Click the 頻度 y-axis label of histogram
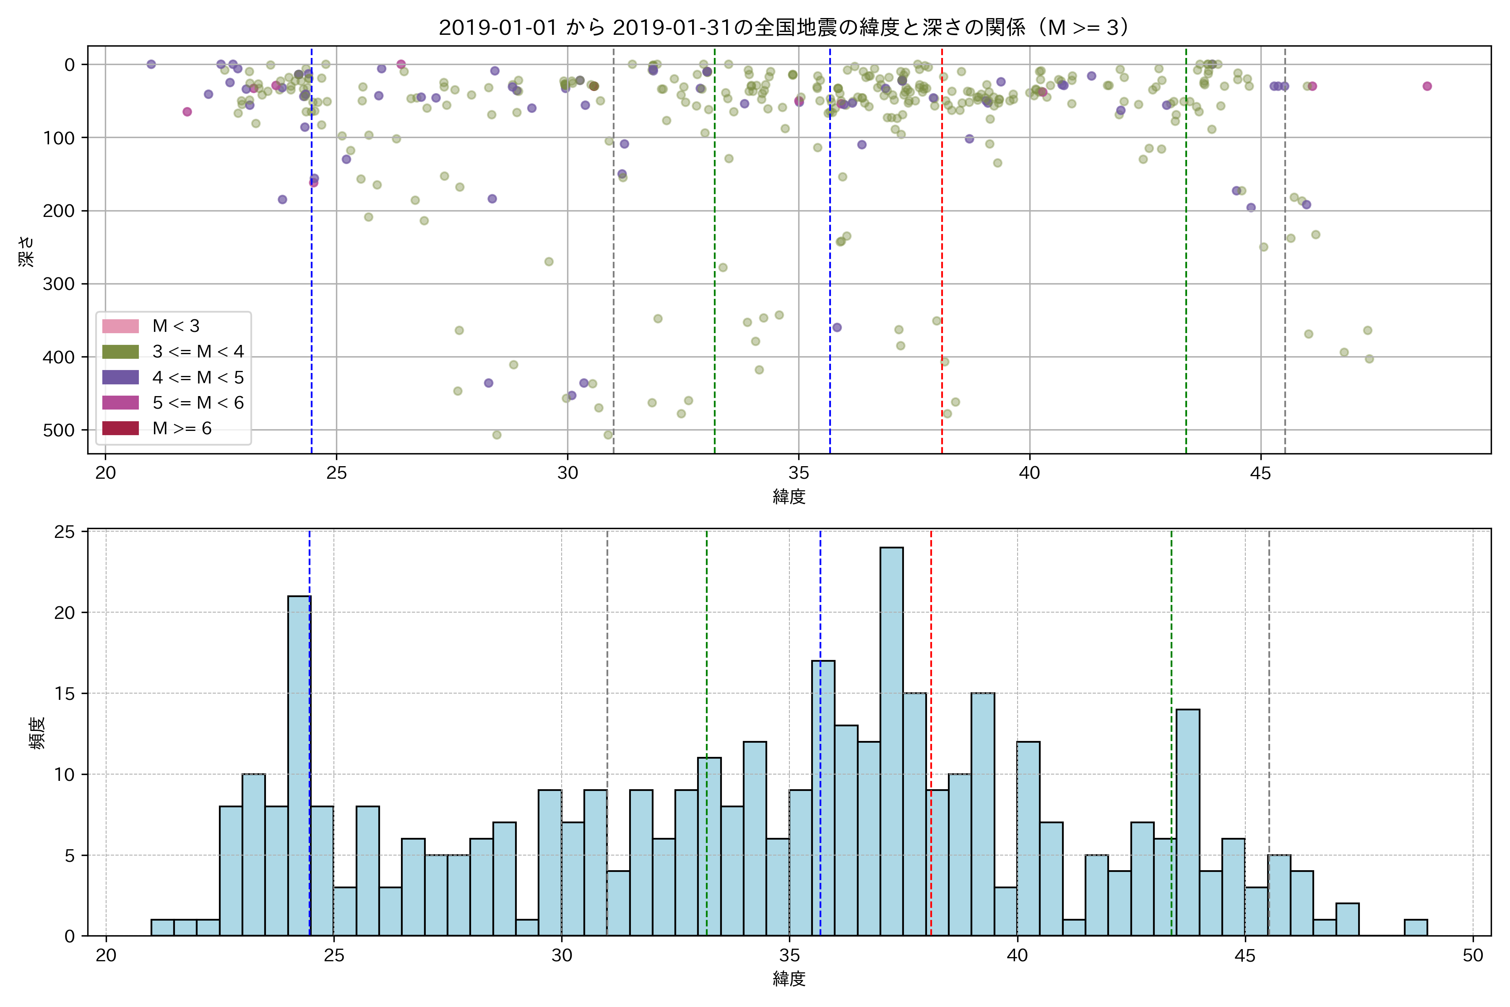This screenshot has height=1007, width=1510. 37,733
